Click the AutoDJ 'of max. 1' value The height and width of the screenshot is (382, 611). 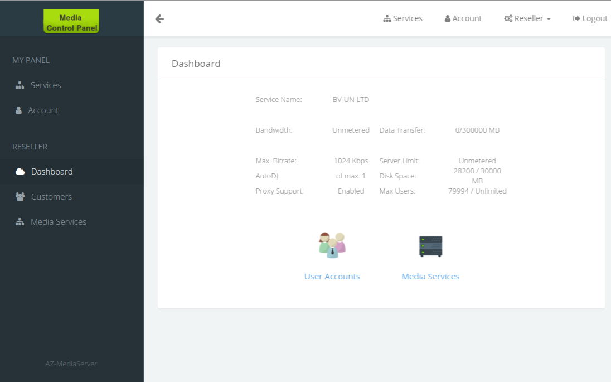click(351, 176)
